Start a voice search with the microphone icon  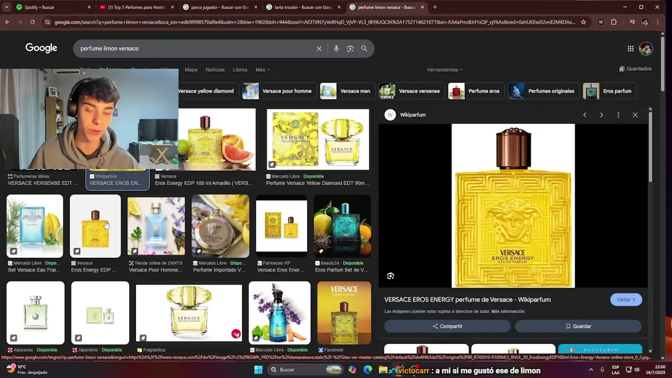pos(336,48)
